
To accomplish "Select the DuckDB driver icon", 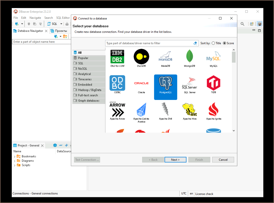I will [141, 57].
